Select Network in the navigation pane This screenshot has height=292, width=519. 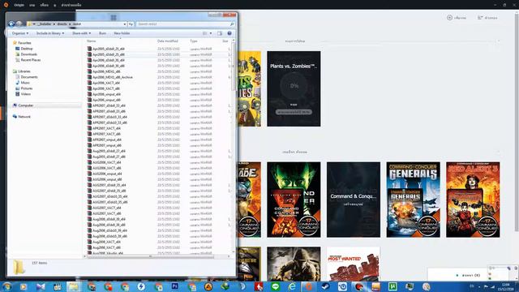(x=22, y=117)
